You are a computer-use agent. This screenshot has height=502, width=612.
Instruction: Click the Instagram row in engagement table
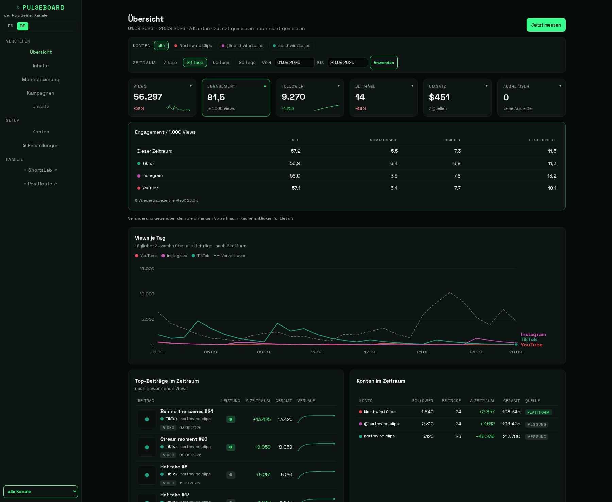[346, 176]
